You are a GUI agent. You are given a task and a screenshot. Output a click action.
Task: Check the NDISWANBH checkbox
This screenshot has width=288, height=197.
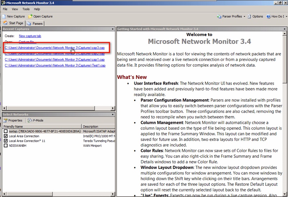(6, 145)
